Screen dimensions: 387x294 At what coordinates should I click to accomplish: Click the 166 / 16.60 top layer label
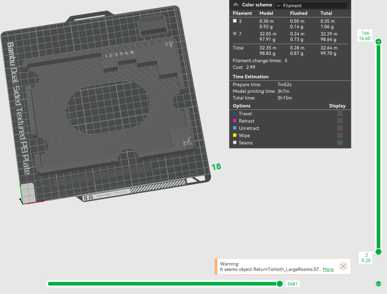click(365, 36)
